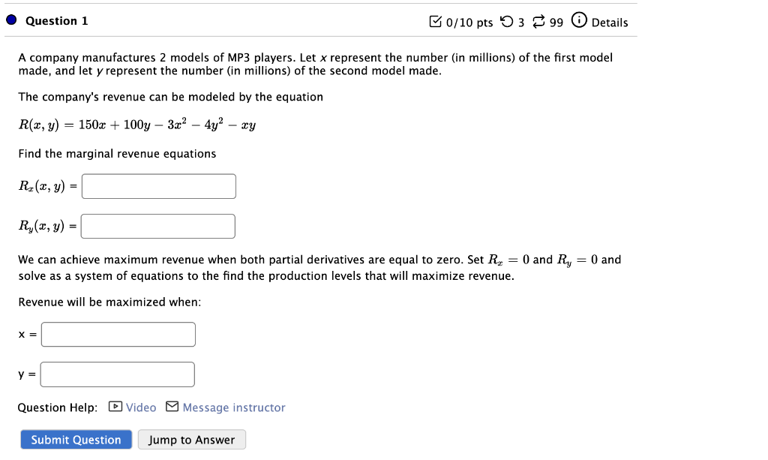
Task: Click the envelope icon before Message instructor
Action: [171, 407]
